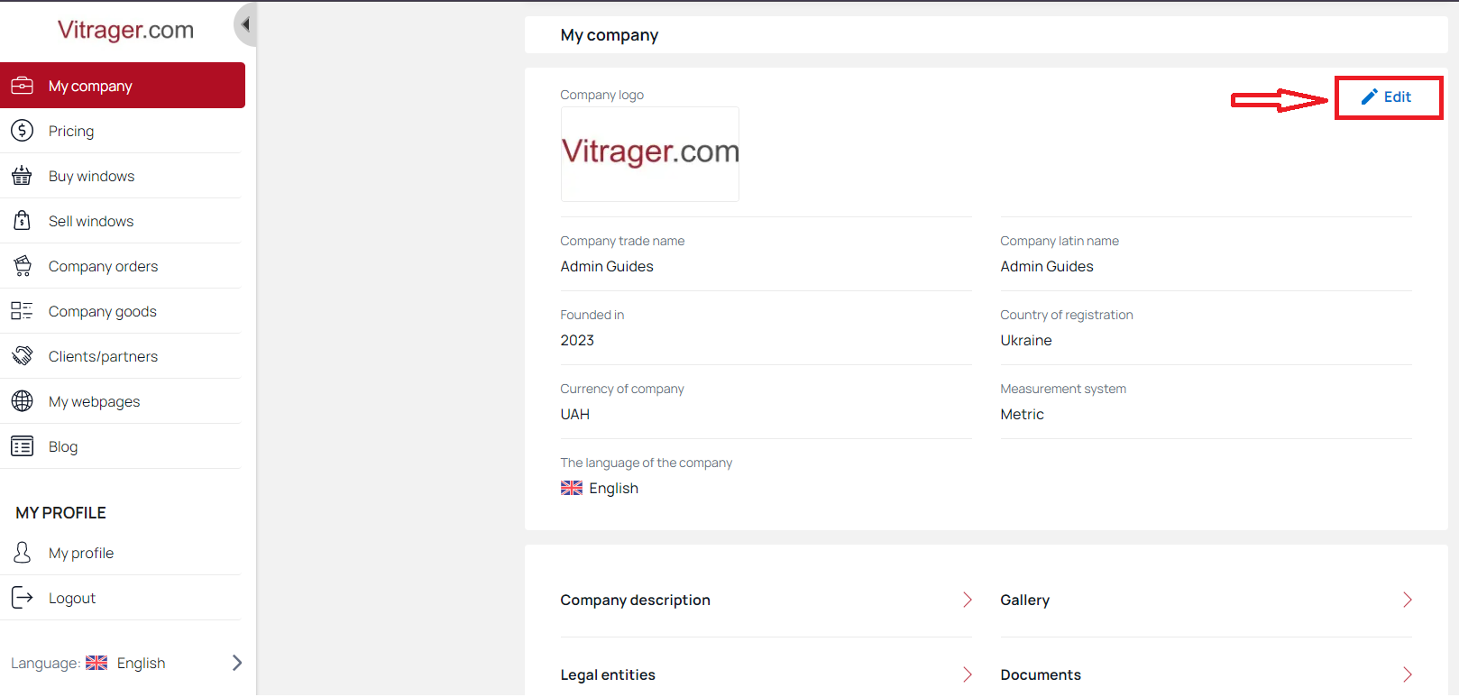Image resolution: width=1459 pixels, height=697 pixels.
Task: Click the Logout door icon
Action: [23, 598]
